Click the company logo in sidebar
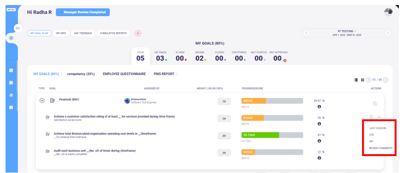The height and width of the screenshot is (173, 408). (11, 10)
